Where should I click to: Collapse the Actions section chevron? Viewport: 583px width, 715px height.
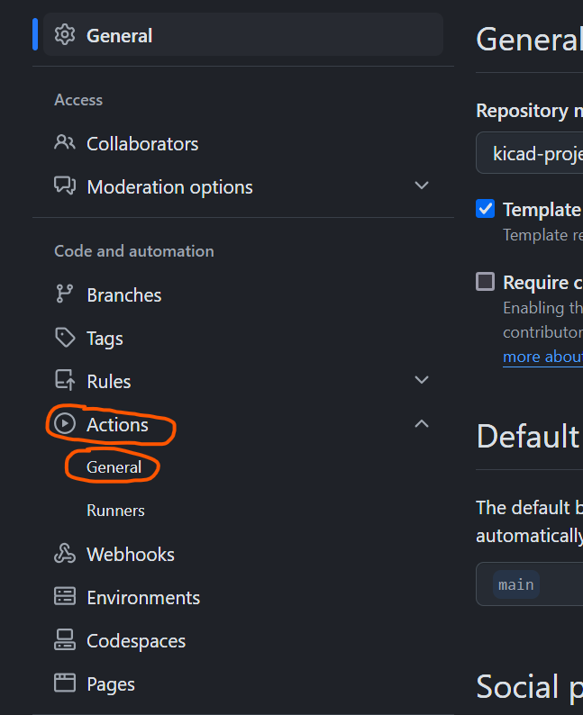pyautogui.click(x=421, y=423)
